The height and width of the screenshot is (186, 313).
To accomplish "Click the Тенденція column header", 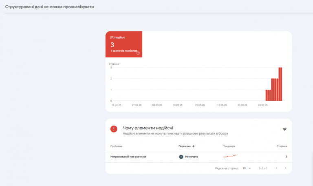I will [x=229, y=146].
